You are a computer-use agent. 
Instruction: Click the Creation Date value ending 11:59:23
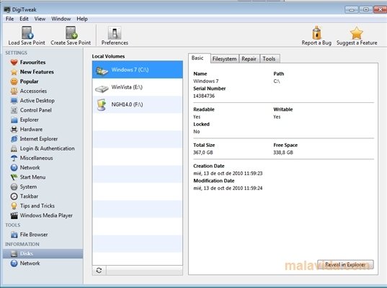click(x=228, y=174)
